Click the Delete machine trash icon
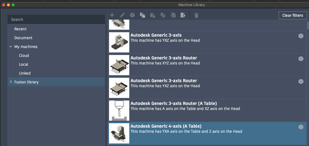309x146 pixels. tap(196, 15)
